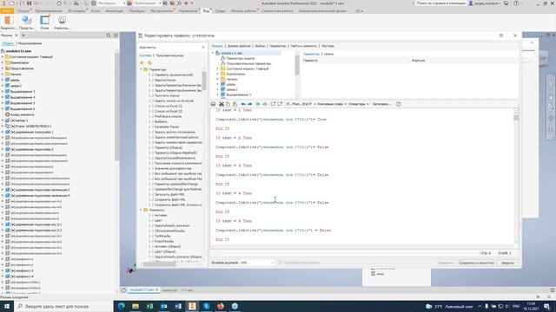This screenshot has width=556, height=312.
Task: Switch to Файлы tab in rule editor
Action: coord(260,46)
